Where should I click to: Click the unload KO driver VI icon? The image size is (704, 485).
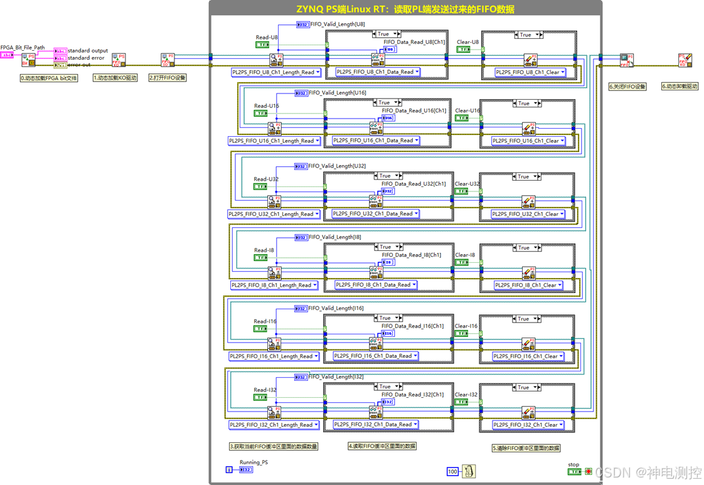point(685,60)
